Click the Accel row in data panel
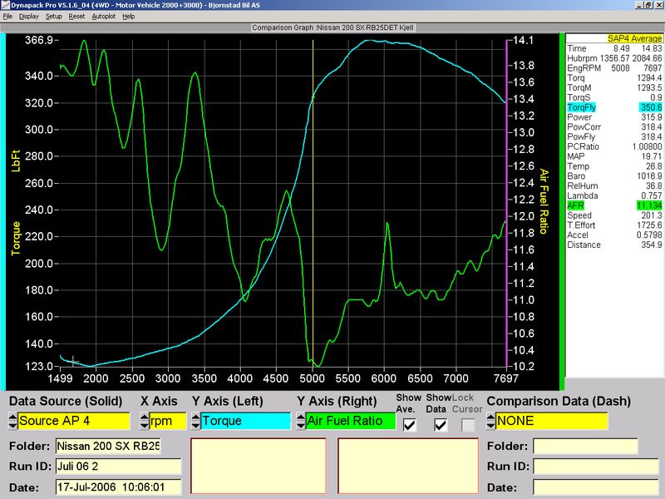This screenshot has height=499, width=665. [614, 235]
